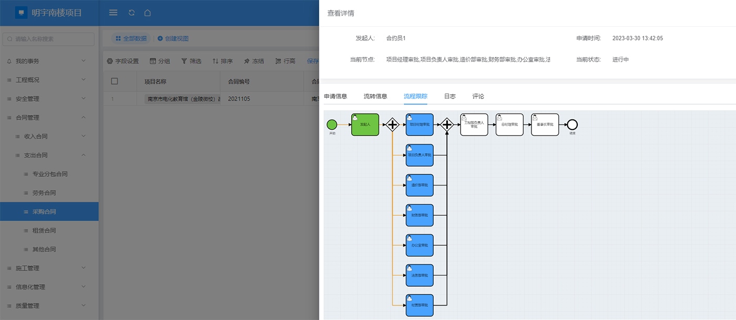Viewport: 736px width, 320px height.
Task: Collapse the 合同管理 sidebar menu
Action: point(49,118)
